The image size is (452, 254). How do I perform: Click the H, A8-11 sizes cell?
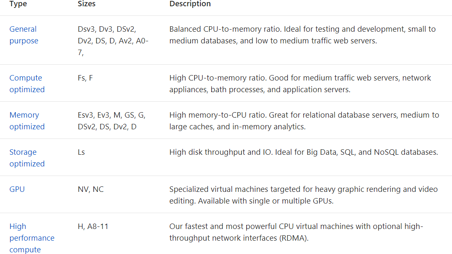(x=93, y=226)
